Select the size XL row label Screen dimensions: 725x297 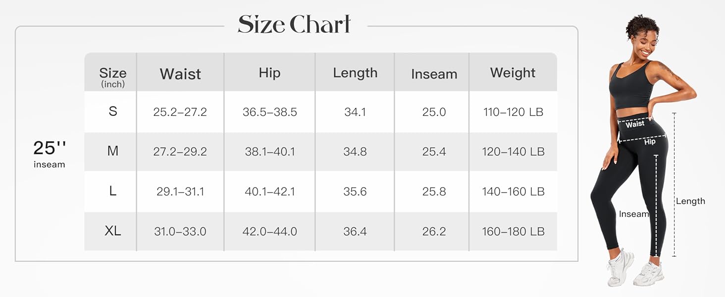pyautogui.click(x=113, y=231)
